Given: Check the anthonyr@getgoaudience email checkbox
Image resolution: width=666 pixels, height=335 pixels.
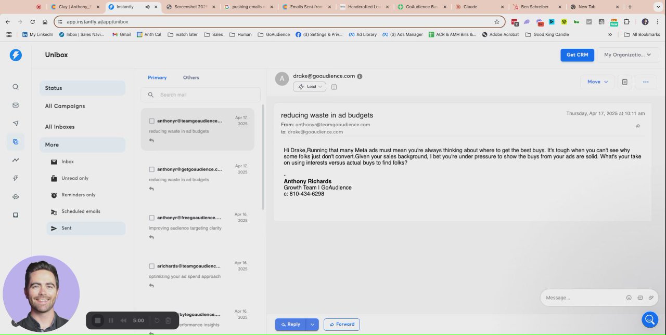Looking at the screenshot, I should pyautogui.click(x=152, y=169).
